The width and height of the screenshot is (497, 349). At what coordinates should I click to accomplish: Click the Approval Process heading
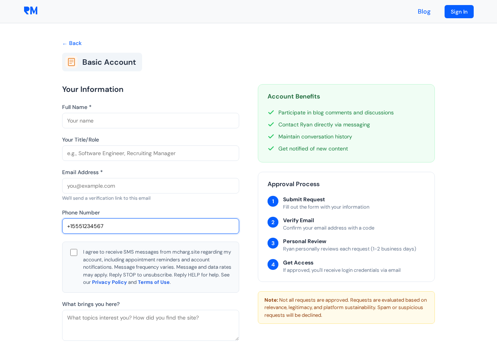pos(294,184)
